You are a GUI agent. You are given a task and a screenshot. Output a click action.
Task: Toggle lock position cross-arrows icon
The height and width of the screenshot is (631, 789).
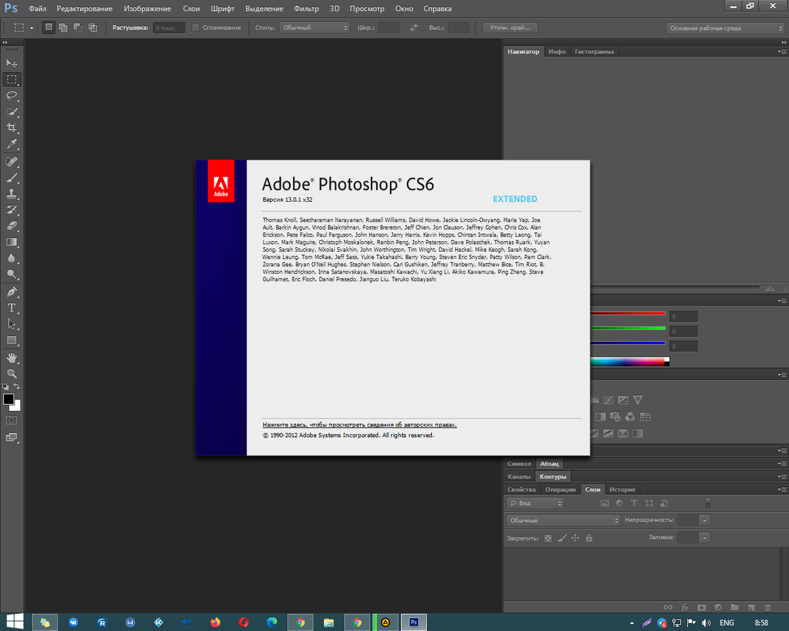[x=575, y=538]
